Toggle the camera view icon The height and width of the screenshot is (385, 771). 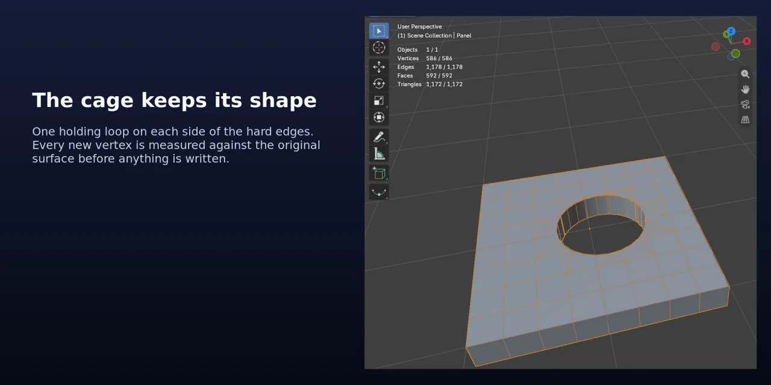click(x=745, y=105)
